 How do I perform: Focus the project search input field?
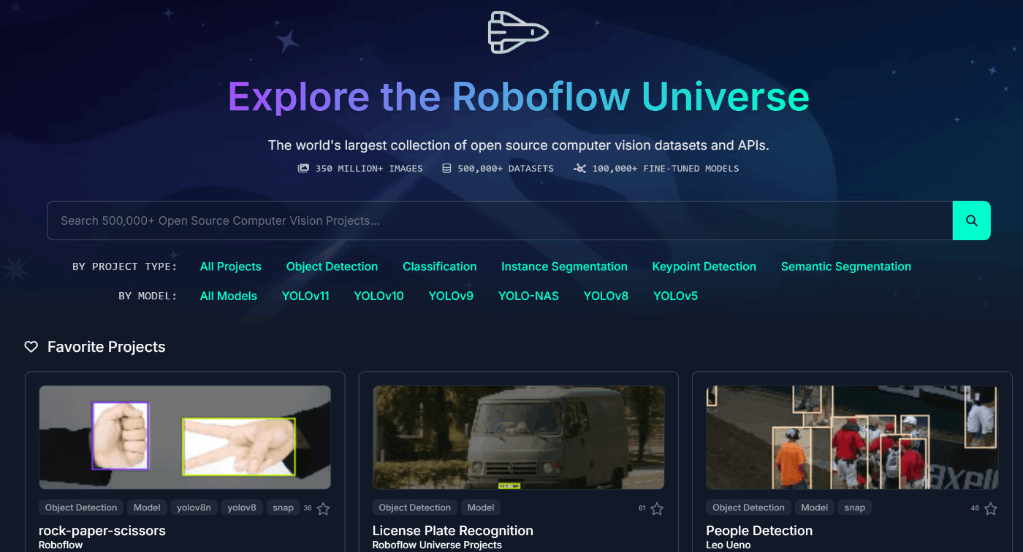(500, 221)
